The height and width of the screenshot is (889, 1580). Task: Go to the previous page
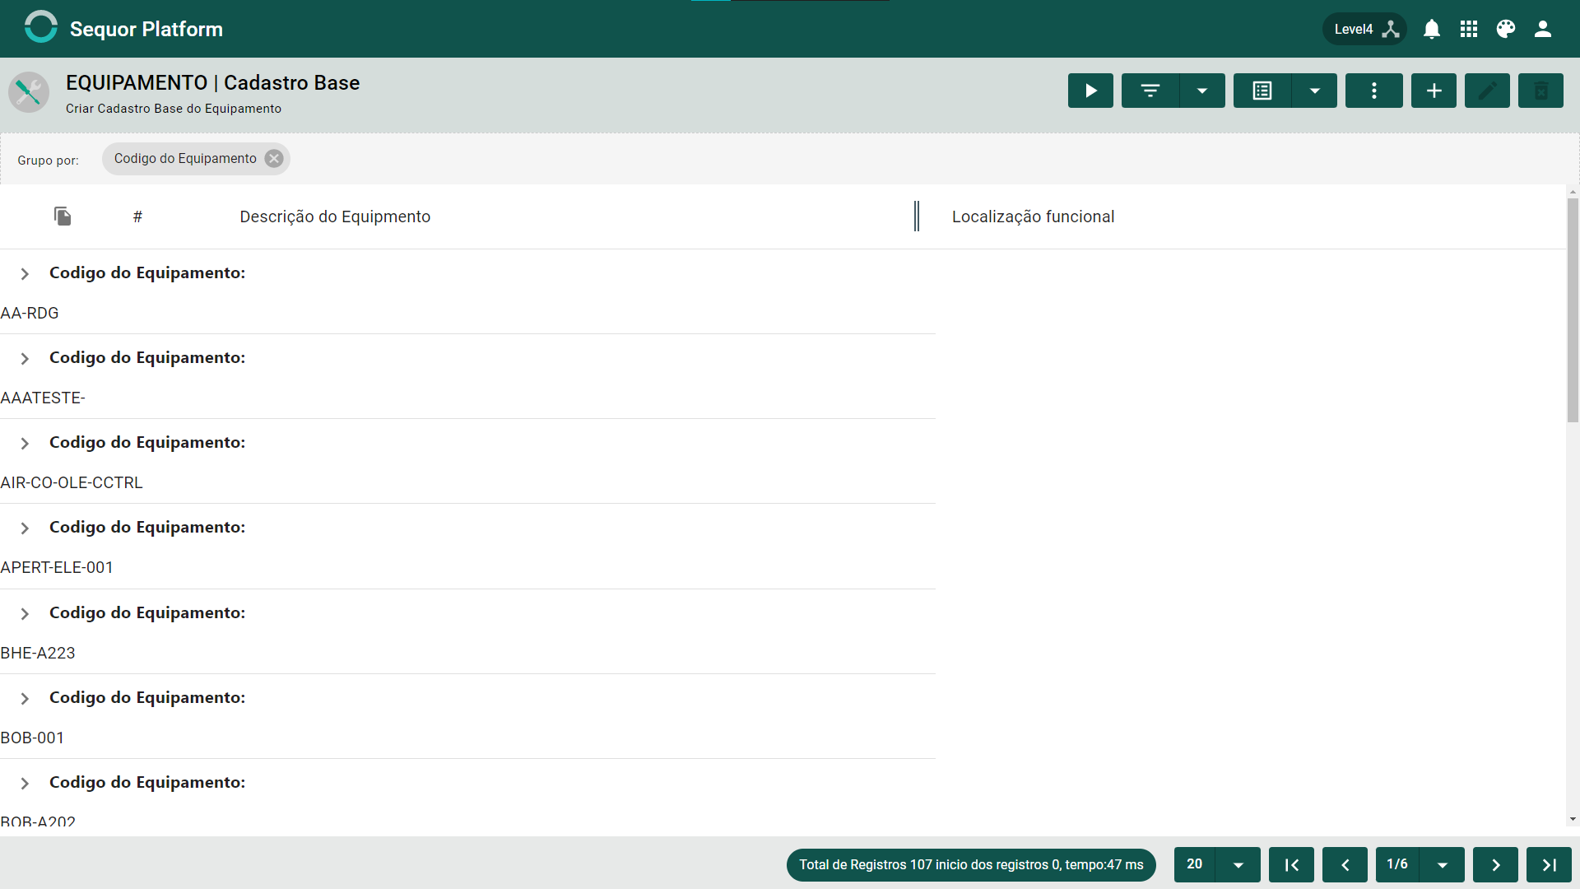click(x=1345, y=865)
